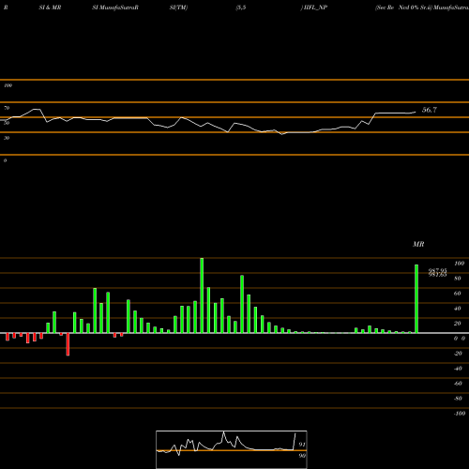This screenshot has height=469, width=469.
Task: Click the IIFL_NP title text
Action: (x=315, y=8)
